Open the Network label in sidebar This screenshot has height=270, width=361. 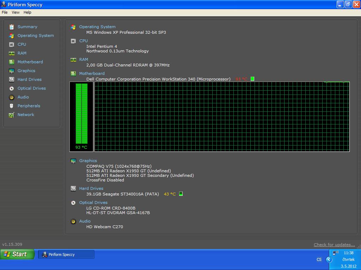26,115
